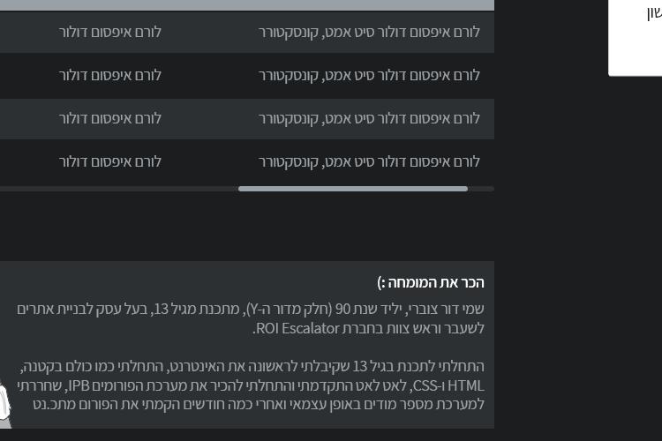
Task: Select the third row's short 'לורם איפסום דולור' cell
Action: [109, 119]
